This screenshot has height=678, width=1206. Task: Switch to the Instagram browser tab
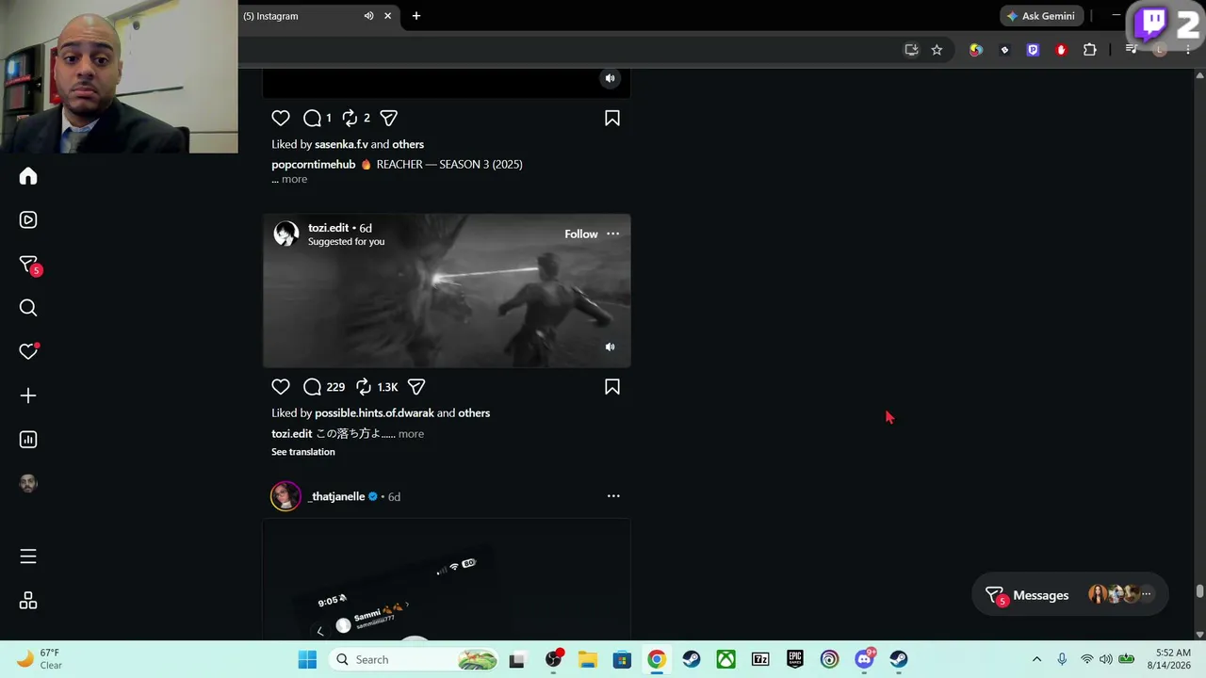click(x=301, y=16)
